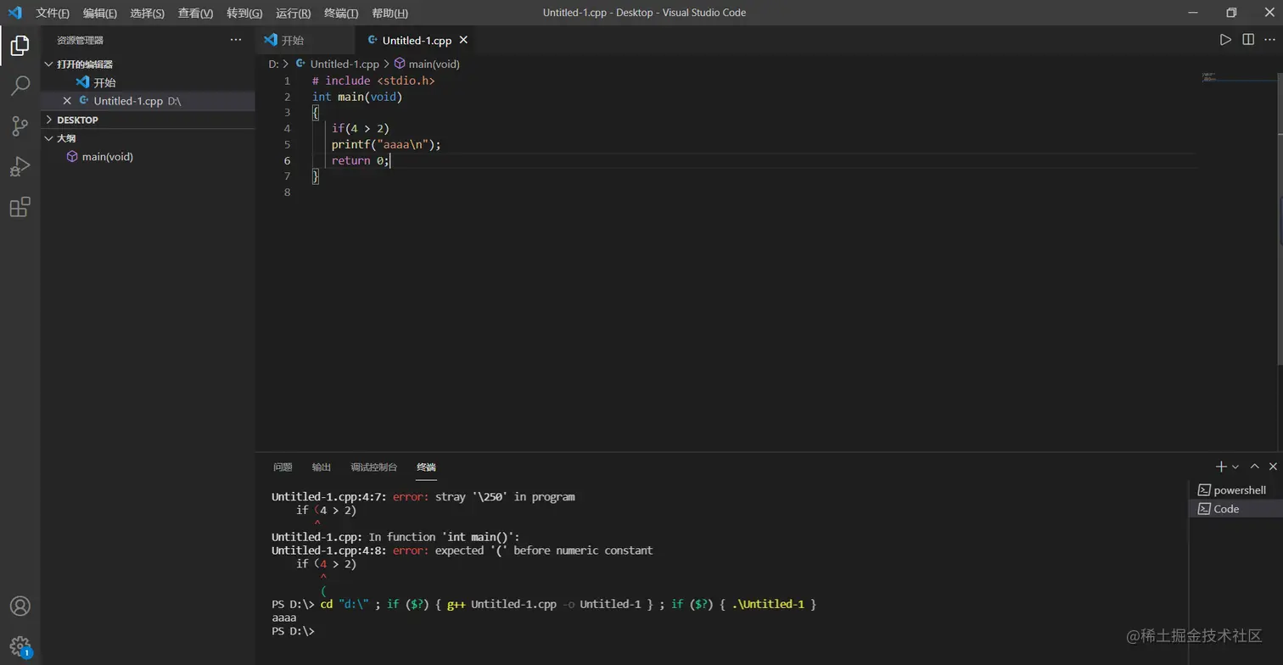Open the Run and Debug view

coord(20,166)
